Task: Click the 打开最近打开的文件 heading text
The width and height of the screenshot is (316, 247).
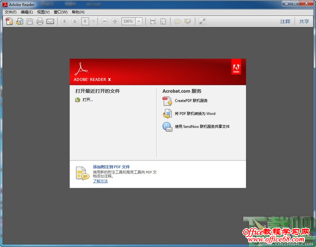Action: point(98,91)
